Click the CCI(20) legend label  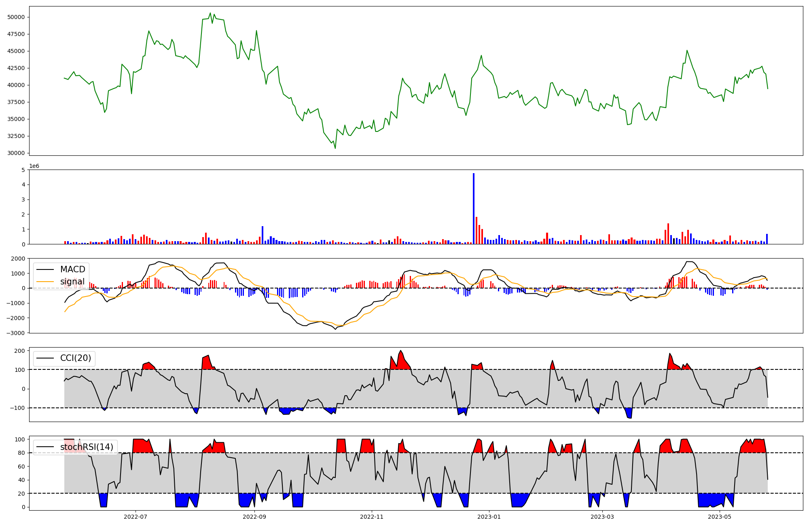pyautogui.click(x=76, y=358)
